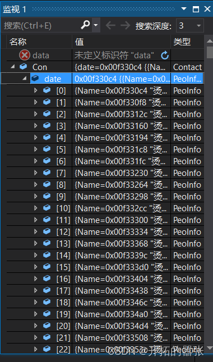Collapse the date member node
The height and width of the screenshot is (362, 213).
pyautogui.click(x=25, y=78)
